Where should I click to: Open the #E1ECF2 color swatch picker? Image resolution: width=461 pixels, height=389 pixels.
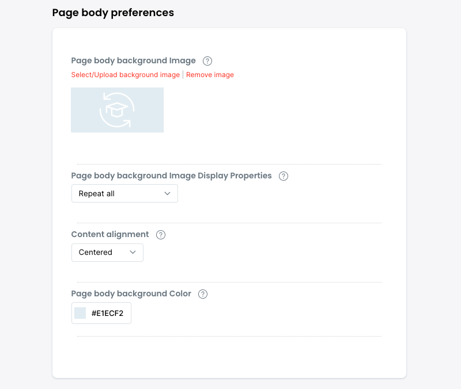tap(81, 313)
